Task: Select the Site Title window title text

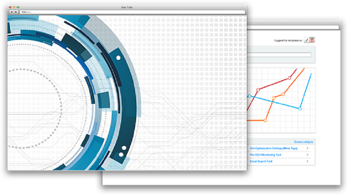Action: point(127,7)
